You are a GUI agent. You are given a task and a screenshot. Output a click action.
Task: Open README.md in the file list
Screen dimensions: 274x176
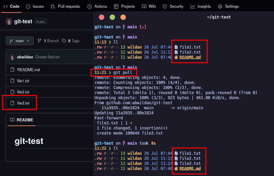(x=28, y=70)
